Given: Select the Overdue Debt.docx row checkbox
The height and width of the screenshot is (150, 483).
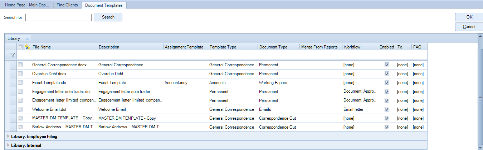Looking at the screenshot, I should [20, 74].
